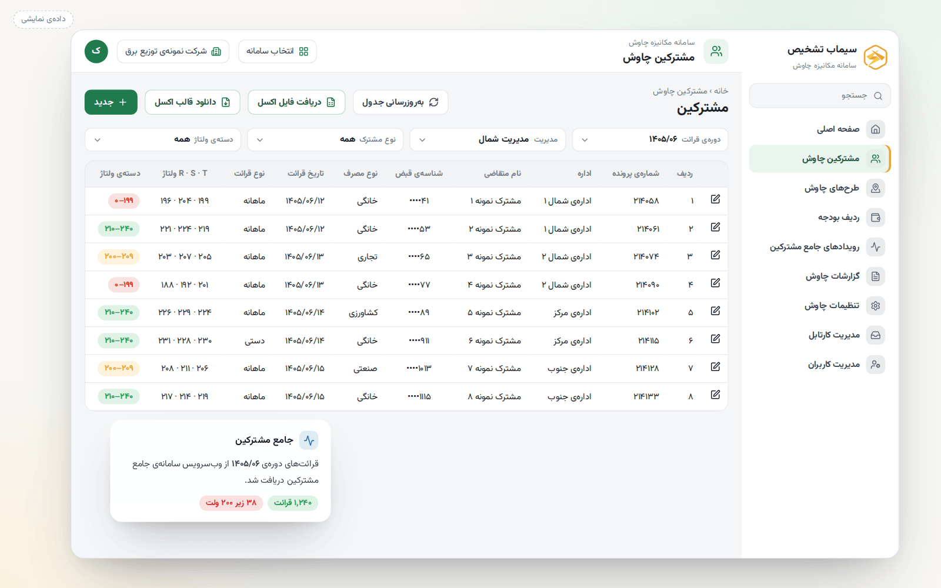Click به‌روزرسانی جدول button
The image size is (941, 588).
pyautogui.click(x=401, y=102)
